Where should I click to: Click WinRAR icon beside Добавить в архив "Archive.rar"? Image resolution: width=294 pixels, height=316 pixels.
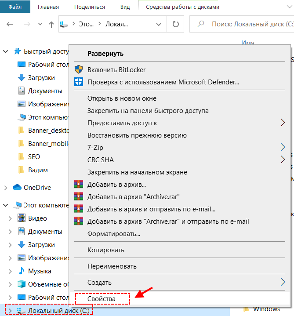79,196
